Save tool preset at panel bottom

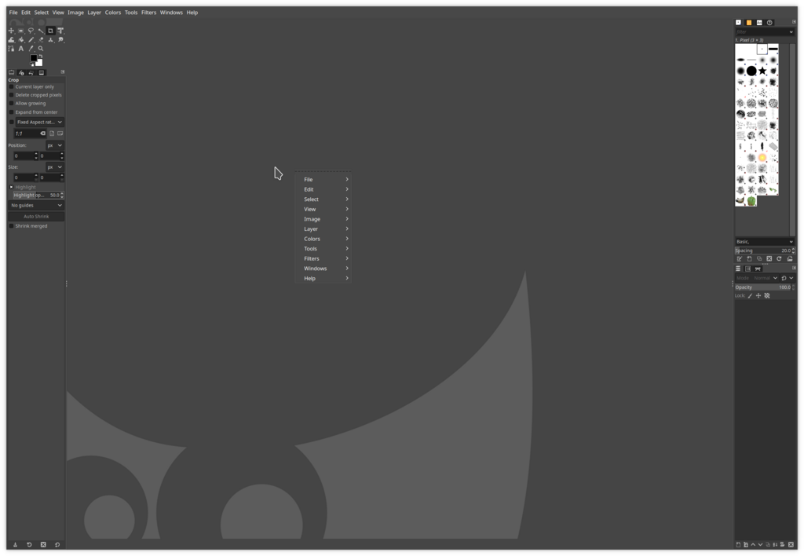click(x=16, y=545)
